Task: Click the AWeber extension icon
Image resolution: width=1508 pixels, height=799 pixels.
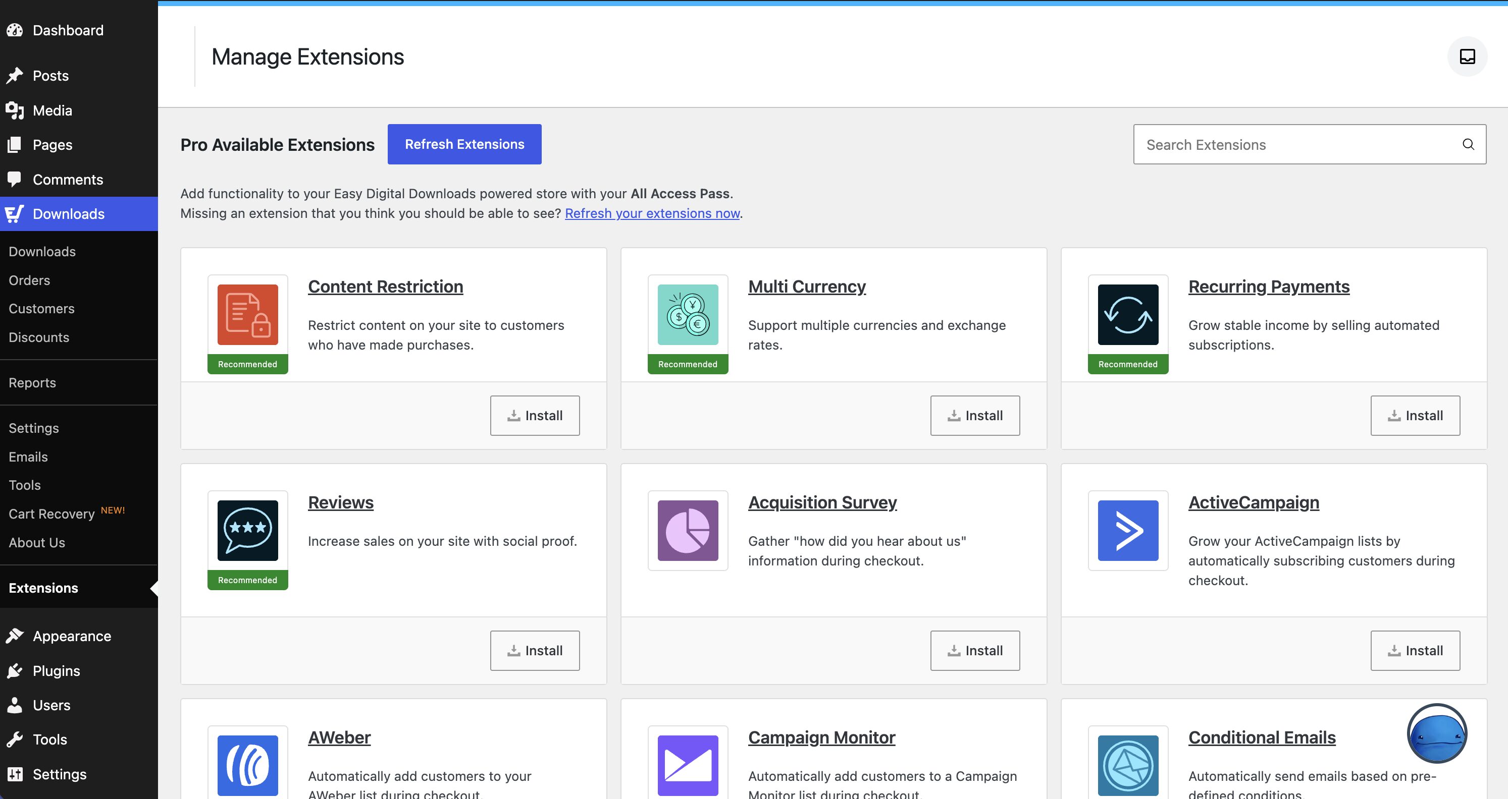Action: click(x=247, y=766)
